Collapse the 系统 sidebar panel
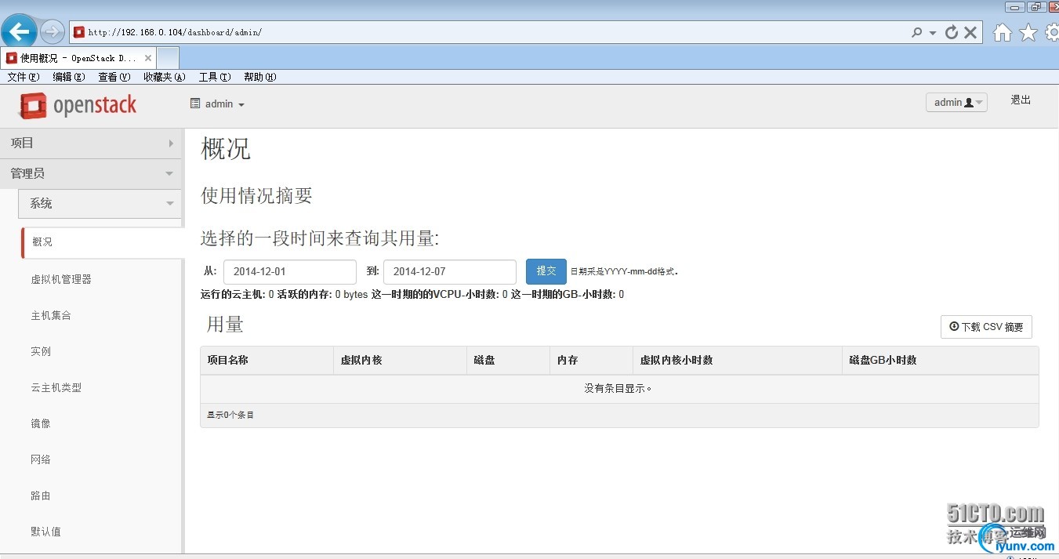The width and height of the screenshot is (1059, 559). [100, 204]
